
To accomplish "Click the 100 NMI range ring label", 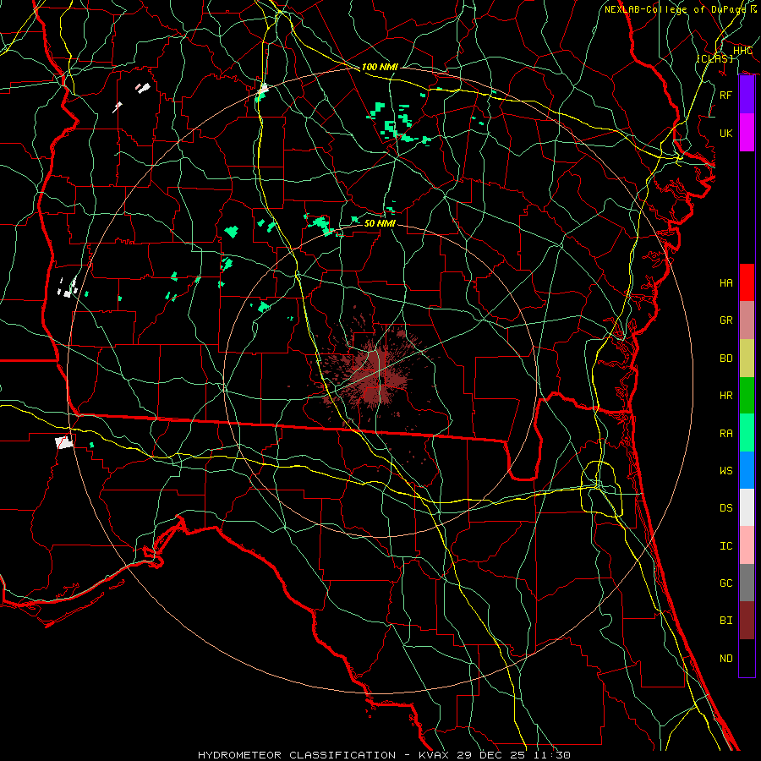I will (380, 67).
